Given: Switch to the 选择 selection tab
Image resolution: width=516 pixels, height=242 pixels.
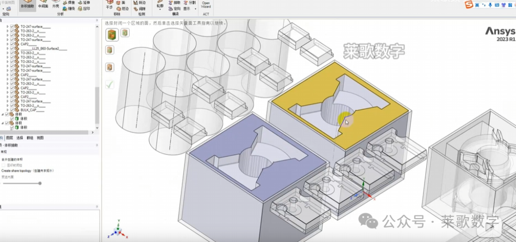Looking at the screenshot, I should (x=20, y=138).
